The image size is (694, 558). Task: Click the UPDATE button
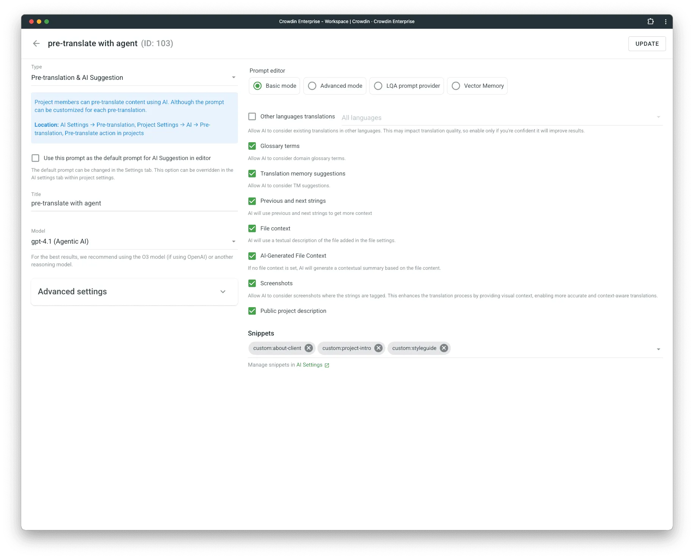click(x=647, y=44)
